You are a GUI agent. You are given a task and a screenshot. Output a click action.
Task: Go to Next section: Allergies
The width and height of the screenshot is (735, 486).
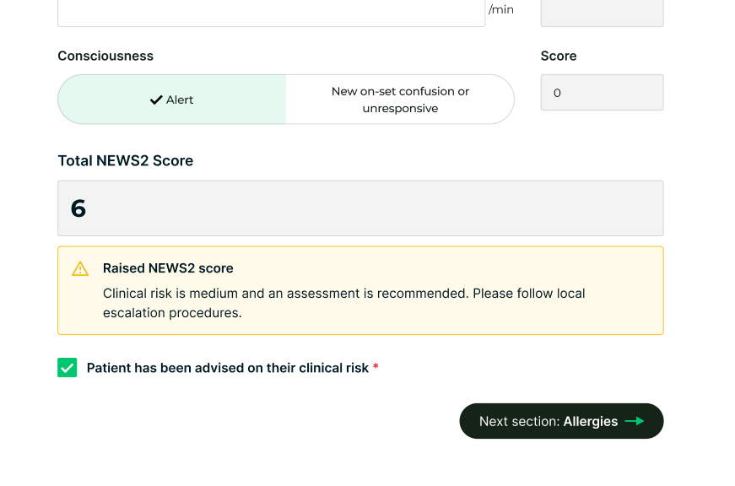click(560, 421)
